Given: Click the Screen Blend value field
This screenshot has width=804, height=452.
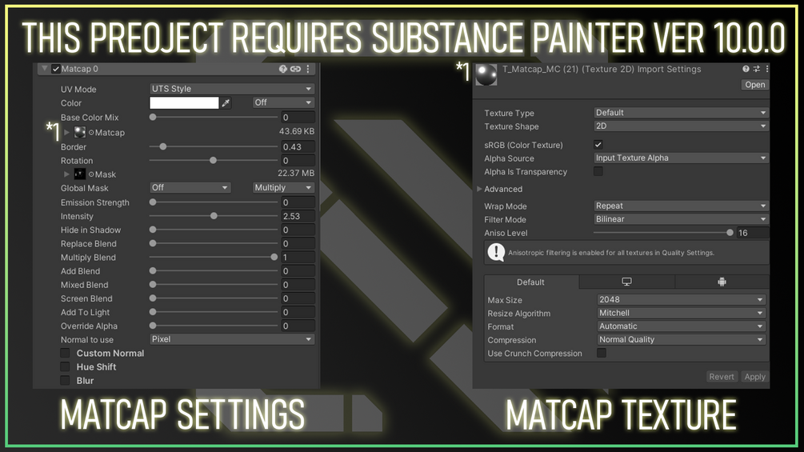Looking at the screenshot, I should (x=298, y=298).
